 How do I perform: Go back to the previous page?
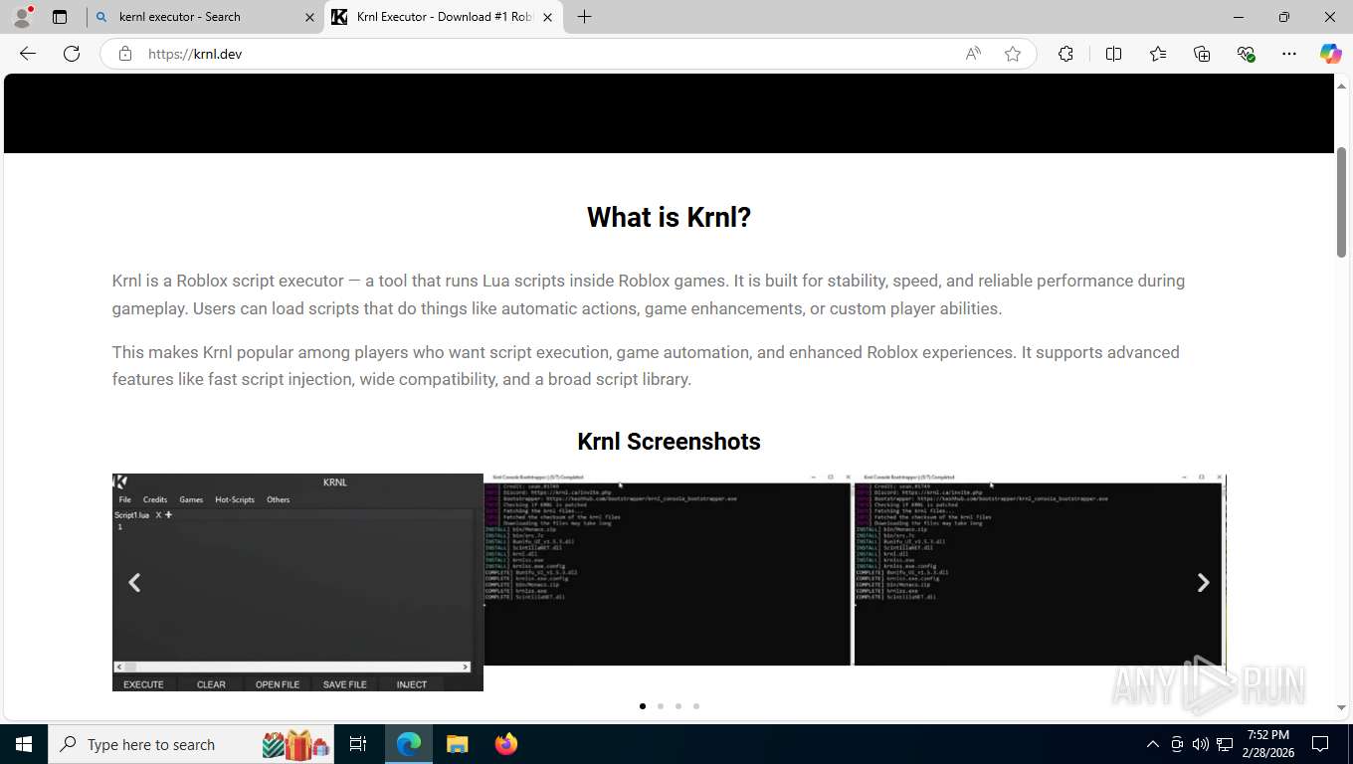pyautogui.click(x=28, y=54)
